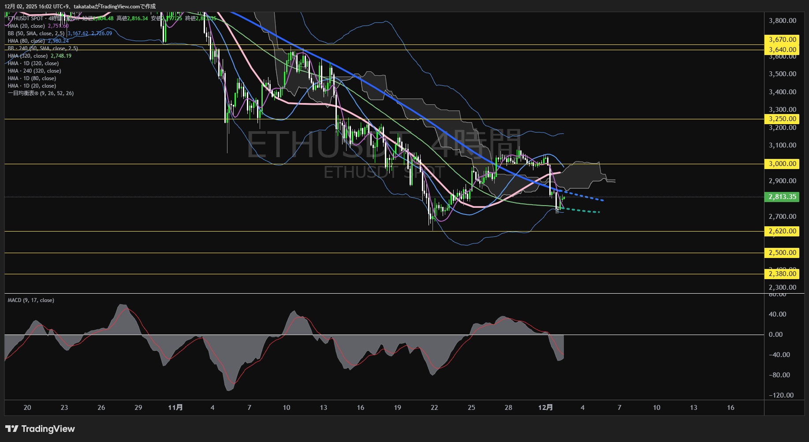This screenshot has width=809, height=442.
Task: Click the 2,500.00 yellow price label
Action: click(x=782, y=253)
